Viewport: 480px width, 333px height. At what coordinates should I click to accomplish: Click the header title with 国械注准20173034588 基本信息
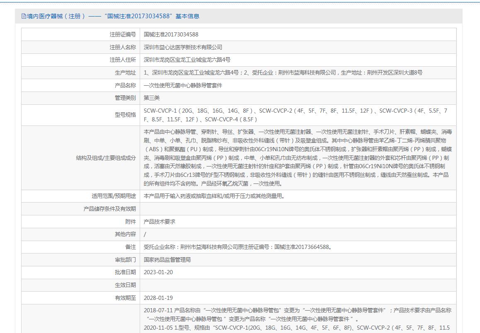pos(113,16)
